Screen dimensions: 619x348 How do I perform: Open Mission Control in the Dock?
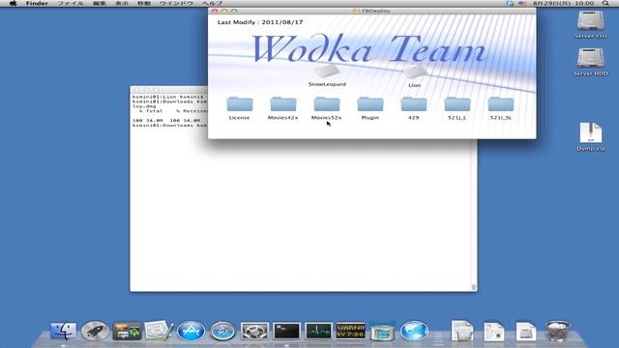(127, 331)
